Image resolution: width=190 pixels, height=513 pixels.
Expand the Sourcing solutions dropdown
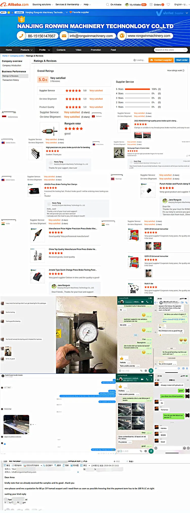point(43,4)
